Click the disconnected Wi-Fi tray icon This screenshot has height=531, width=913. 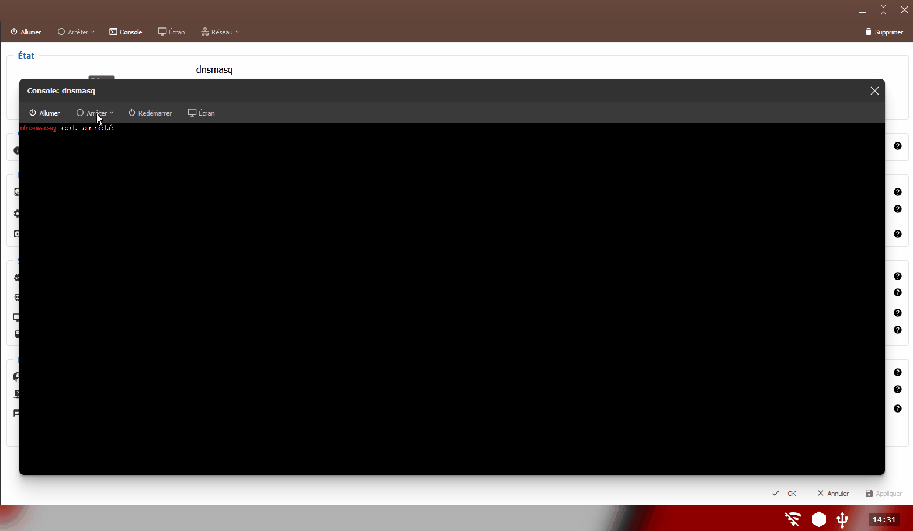tap(792, 519)
